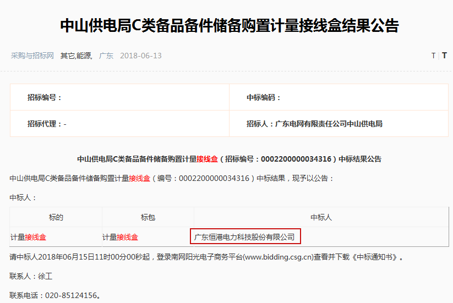Click the 标的 column header
Image resolution: width=453 pixels, height=303 pixels.
point(56,217)
